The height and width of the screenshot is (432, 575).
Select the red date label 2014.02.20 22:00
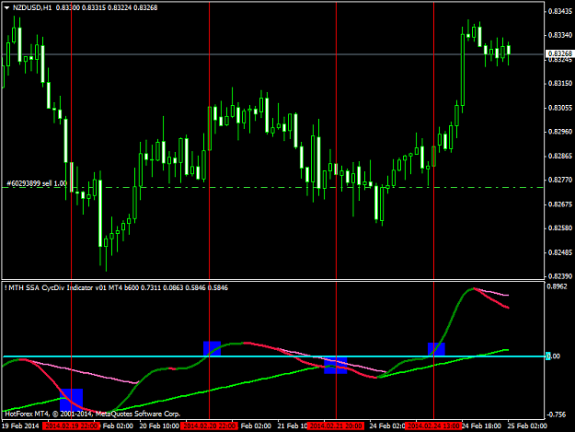pyautogui.click(x=210, y=426)
